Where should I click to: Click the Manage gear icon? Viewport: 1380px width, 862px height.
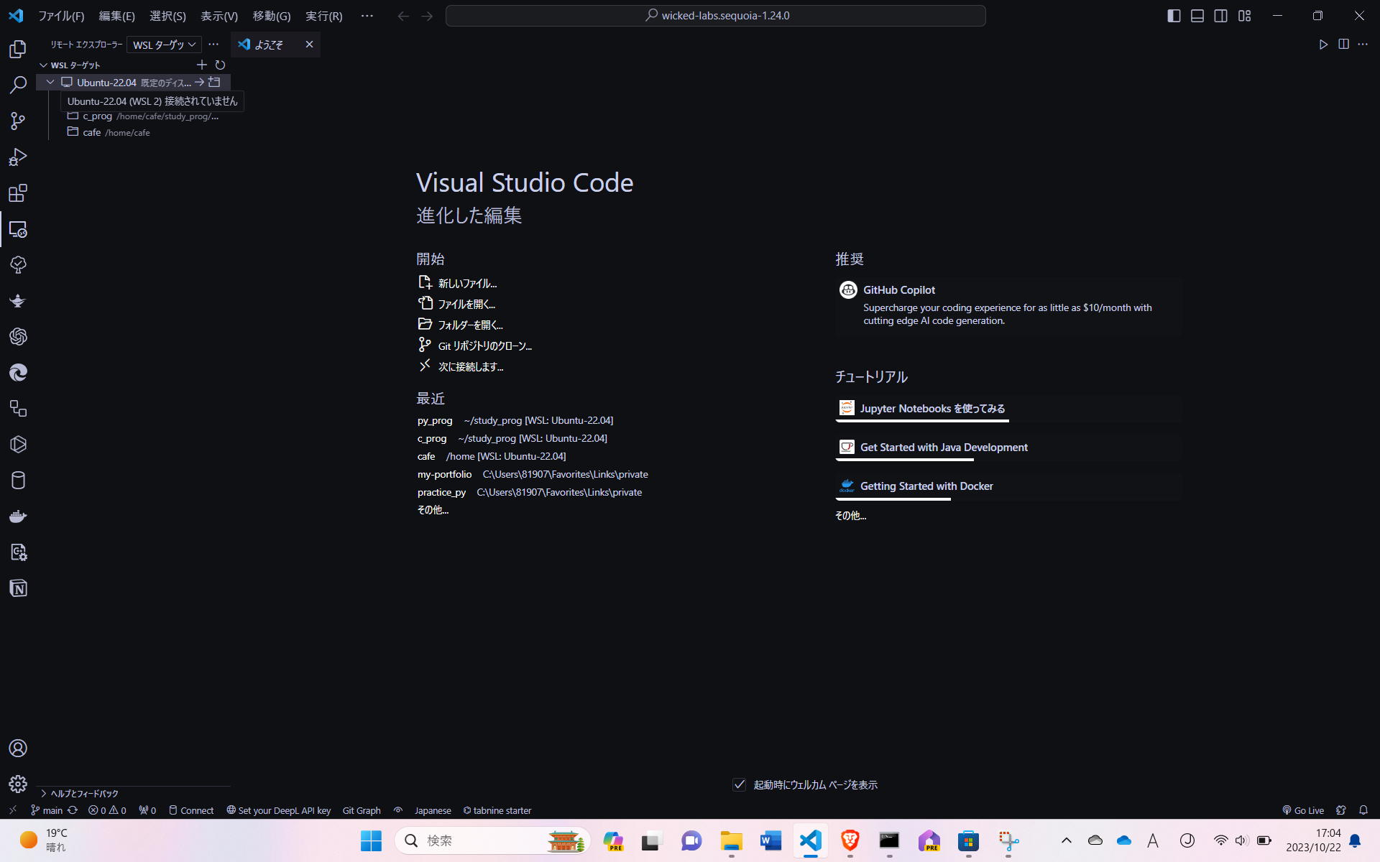tap(18, 784)
